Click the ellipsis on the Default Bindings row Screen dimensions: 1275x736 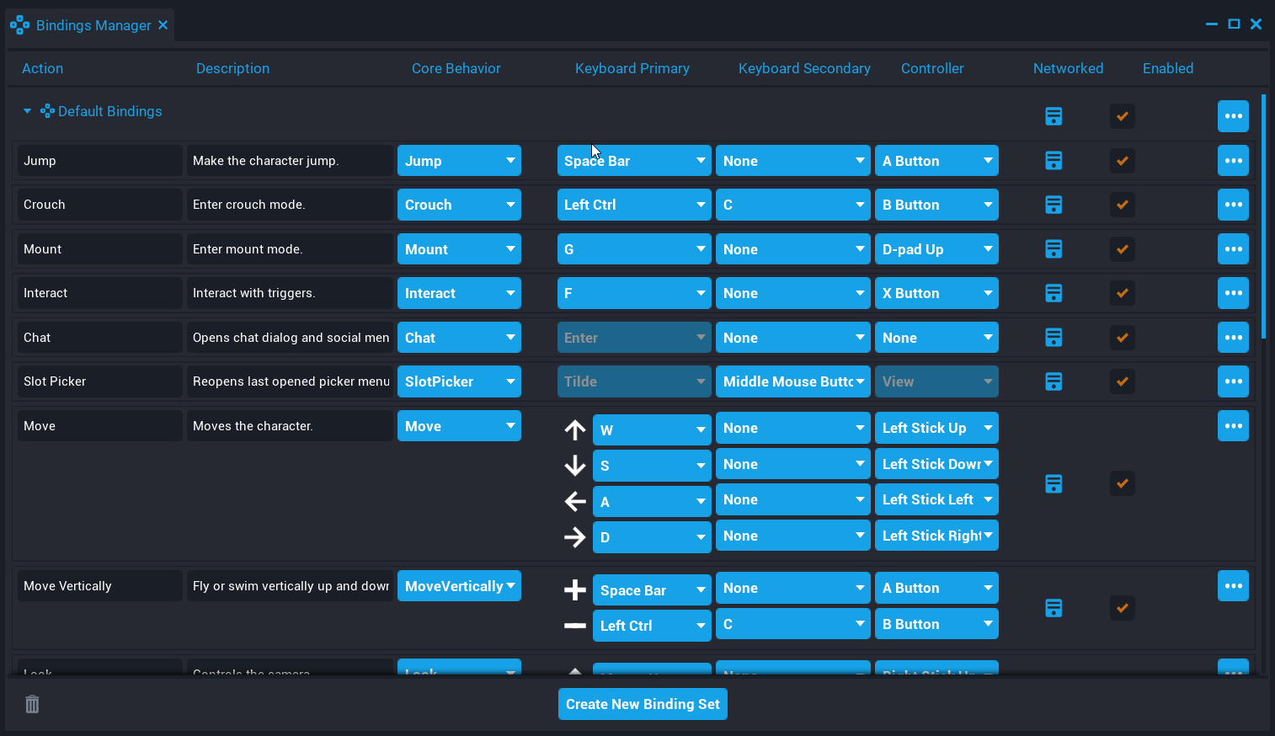[1233, 116]
